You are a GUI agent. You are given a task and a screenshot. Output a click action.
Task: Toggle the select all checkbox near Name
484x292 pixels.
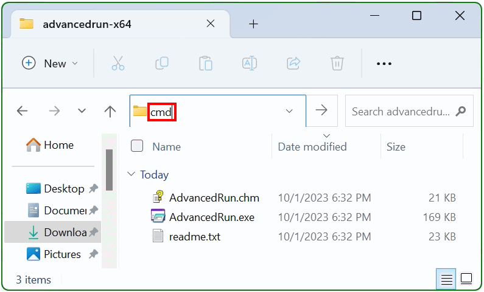pos(138,146)
